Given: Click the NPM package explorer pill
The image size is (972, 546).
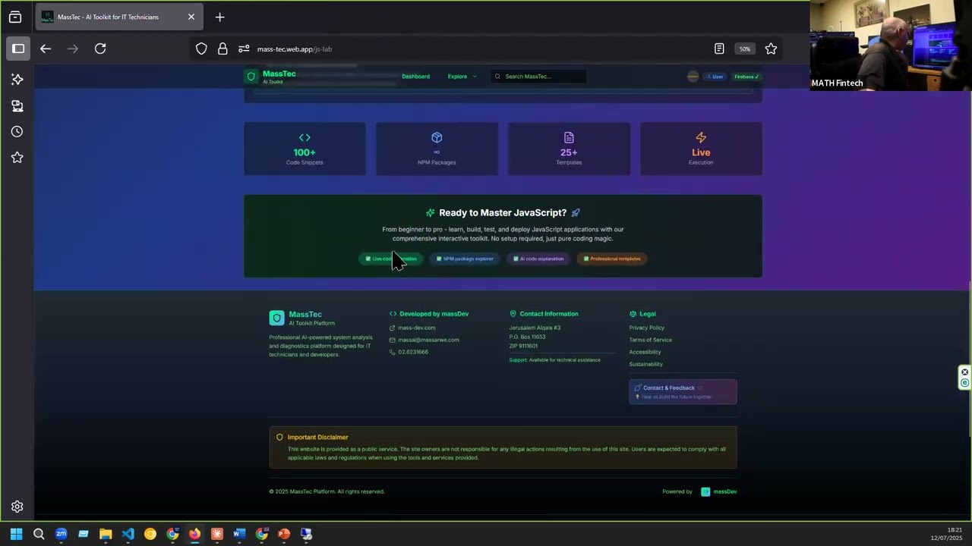Looking at the screenshot, I should coord(465,259).
